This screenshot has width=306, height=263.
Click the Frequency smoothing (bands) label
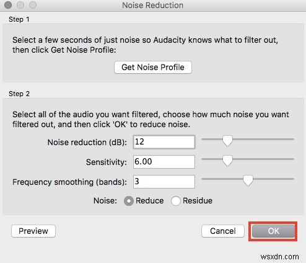click(x=69, y=182)
